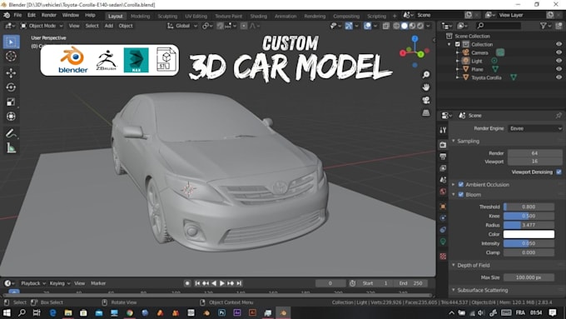Switch perspective/orthographic grid icon
566x319 pixels.
426,112
